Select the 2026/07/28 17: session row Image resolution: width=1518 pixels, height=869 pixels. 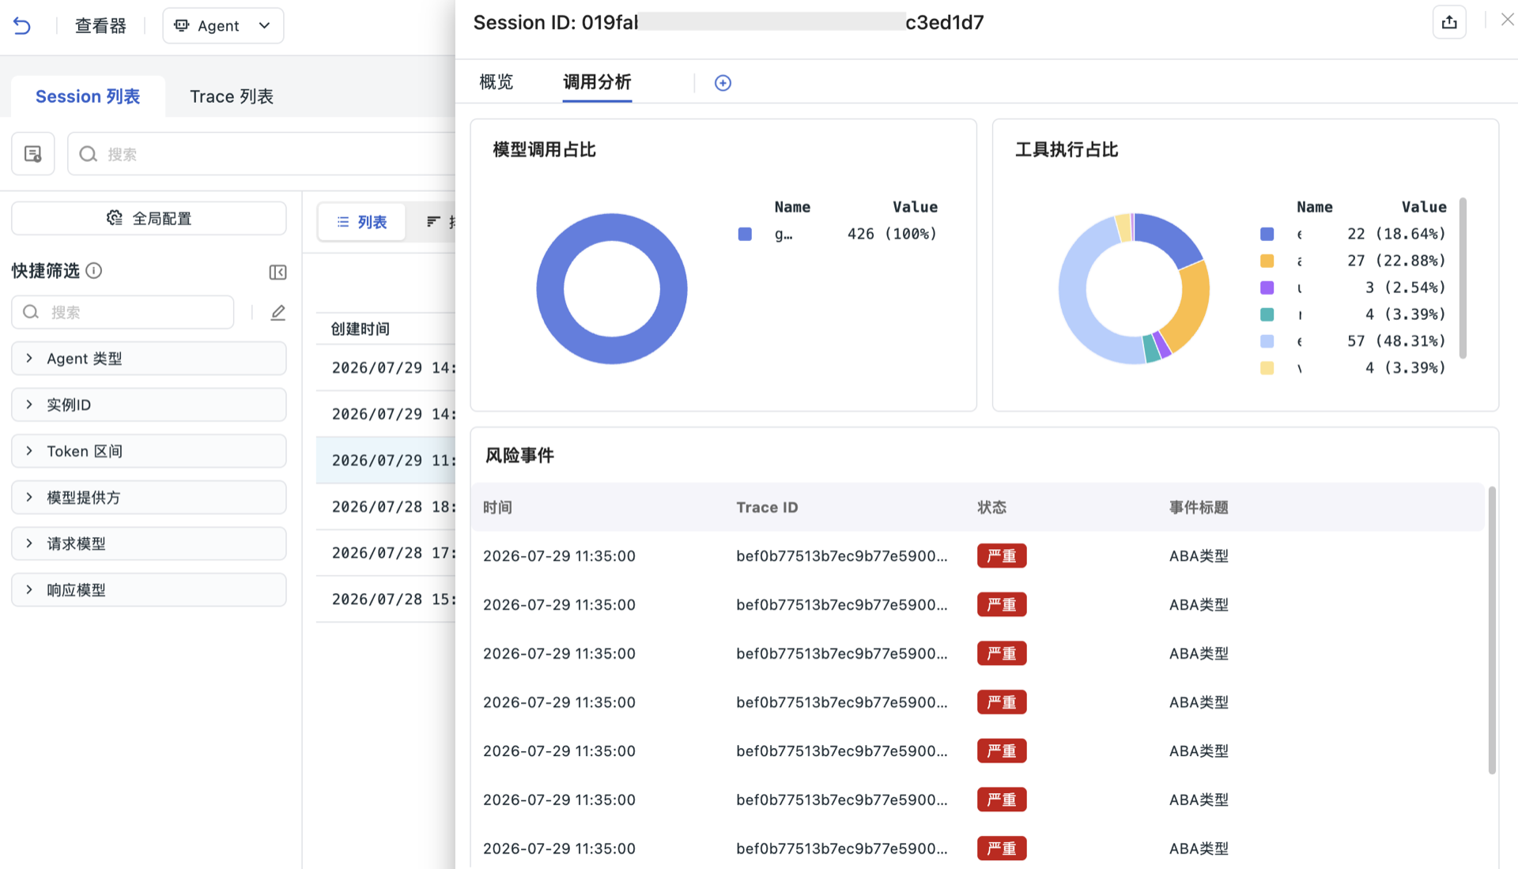tap(386, 553)
